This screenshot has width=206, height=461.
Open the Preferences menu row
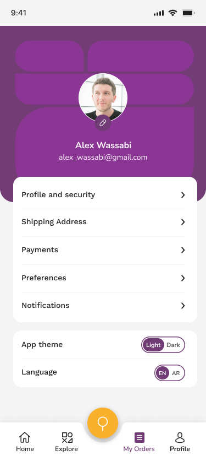[103, 278]
